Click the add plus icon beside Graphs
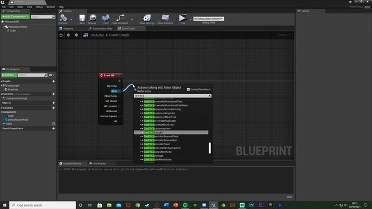This screenshot has height=209, width=372. click(53, 81)
